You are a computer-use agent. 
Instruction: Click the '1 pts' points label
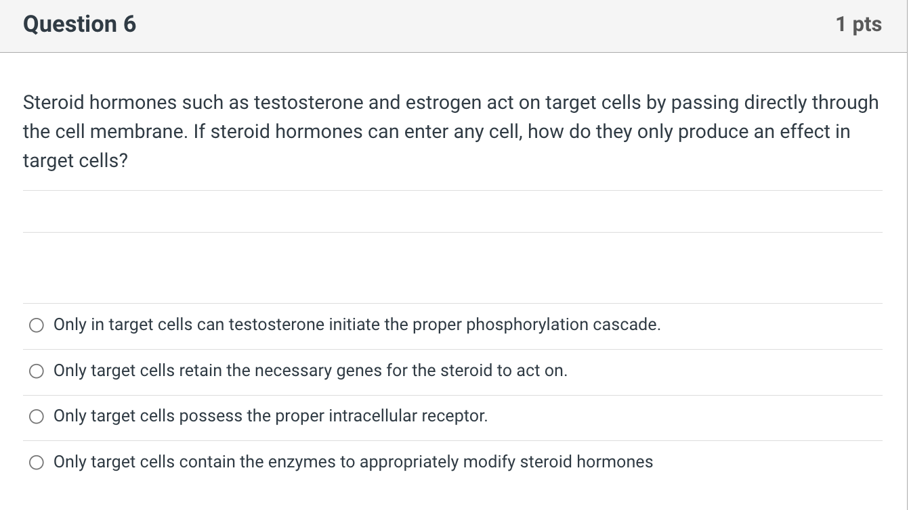pyautogui.click(x=858, y=24)
